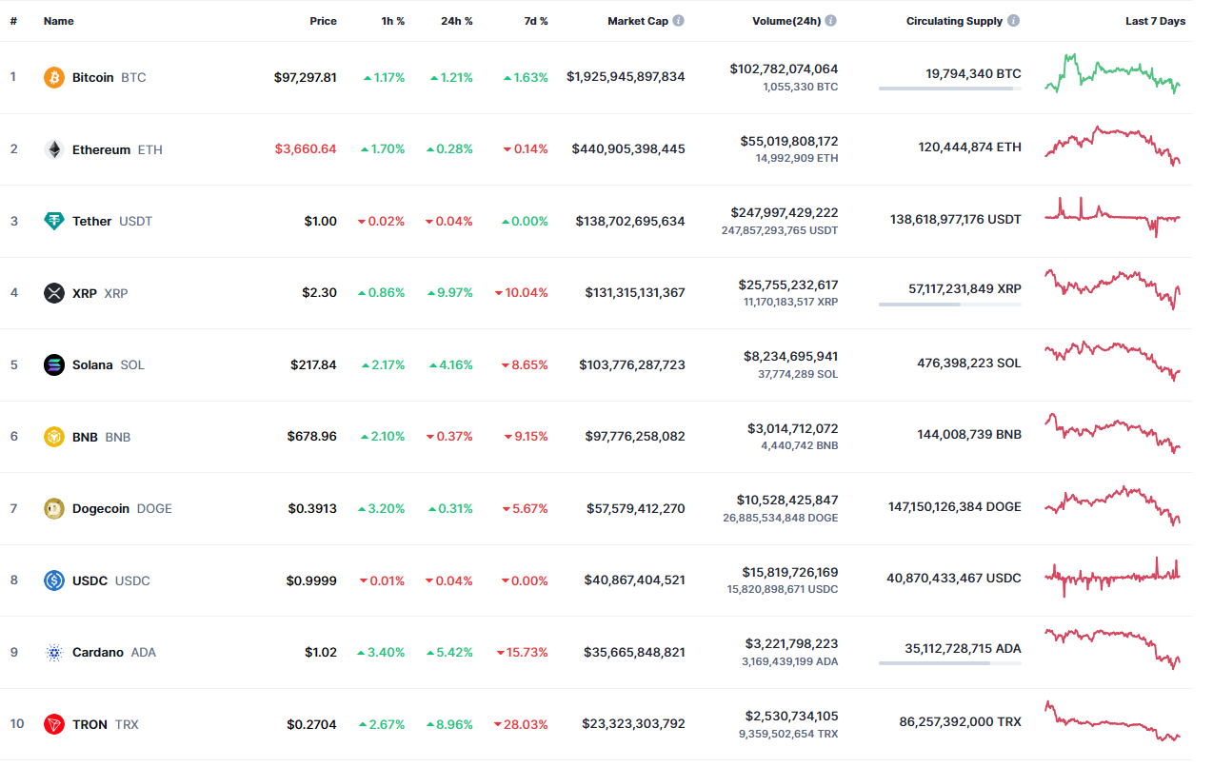This screenshot has width=1213, height=767.
Task: Open the Ethereum ETH coin page
Action: tap(117, 149)
